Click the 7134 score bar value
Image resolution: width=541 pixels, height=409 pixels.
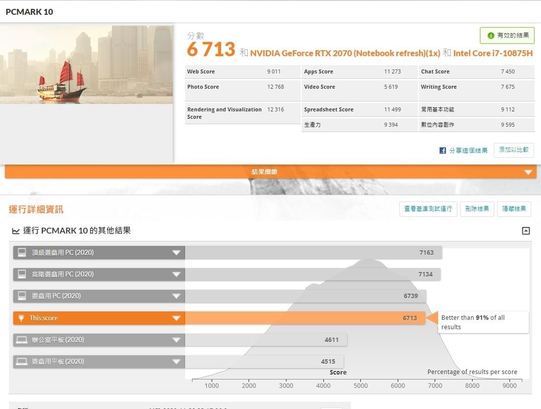[x=425, y=274]
